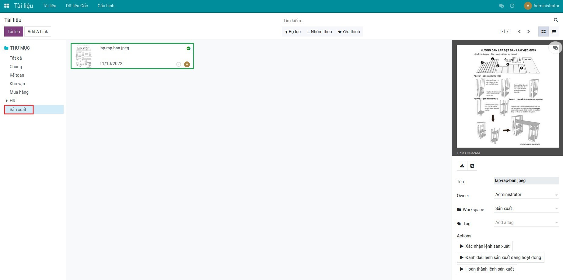Open the apps grid menu icon
The width and height of the screenshot is (563, 280).
click(x=7, y=6)
